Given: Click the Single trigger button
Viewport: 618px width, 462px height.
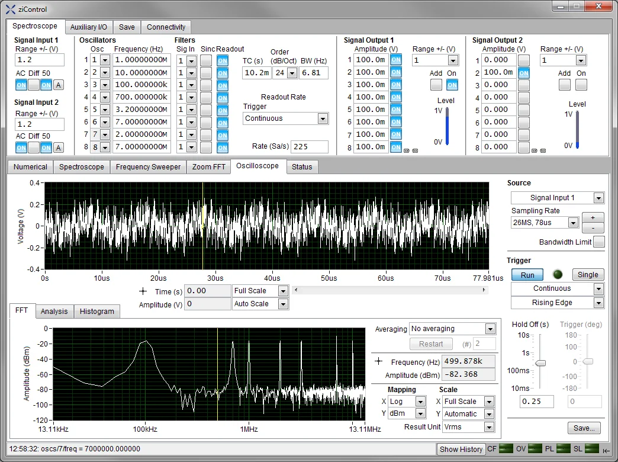Looking at the screenshot, I should 588,275.
